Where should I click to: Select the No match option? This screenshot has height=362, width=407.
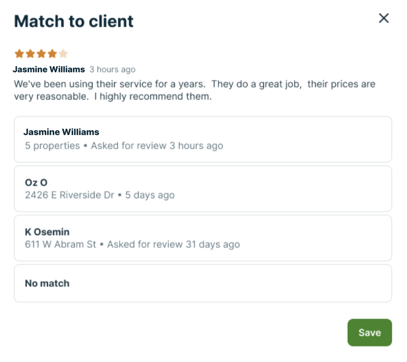(x=202, y=283)
